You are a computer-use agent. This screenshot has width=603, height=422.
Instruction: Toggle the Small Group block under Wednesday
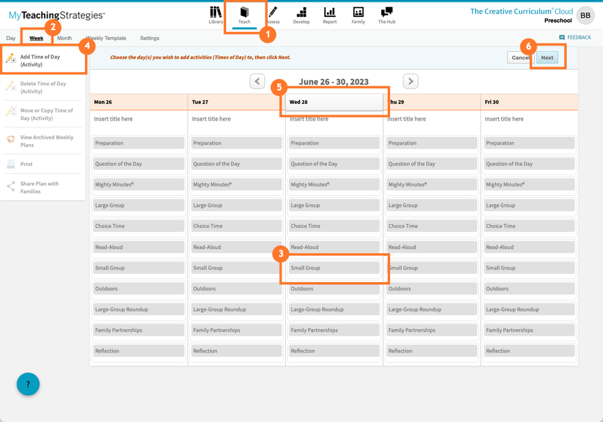tap(333, 268)
